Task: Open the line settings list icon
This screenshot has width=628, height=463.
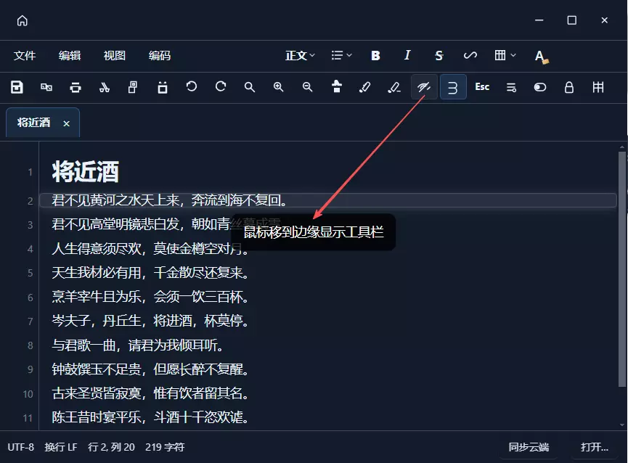Action: click(511, 87)
